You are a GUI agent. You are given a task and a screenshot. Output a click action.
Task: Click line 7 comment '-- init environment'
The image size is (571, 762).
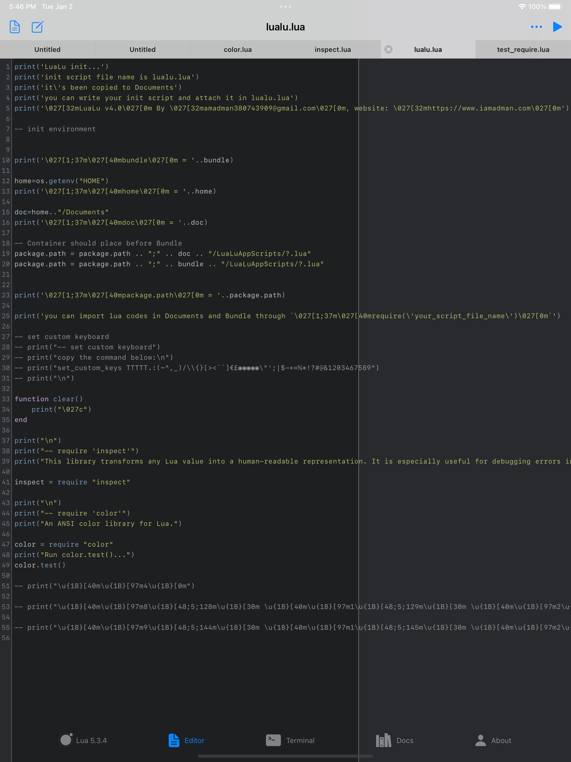(x=55, y=129)
